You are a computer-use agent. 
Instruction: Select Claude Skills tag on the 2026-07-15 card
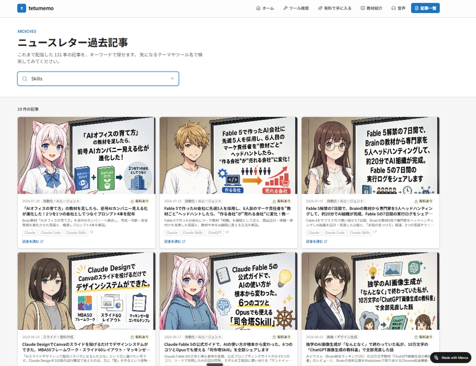[192, 233]
